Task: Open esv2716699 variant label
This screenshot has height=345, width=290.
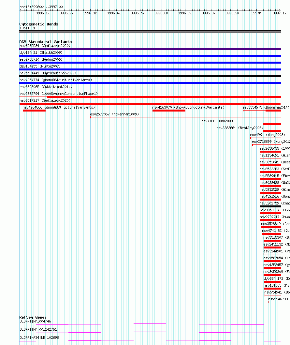Action: pyautogui.click(x=271, y=142)
